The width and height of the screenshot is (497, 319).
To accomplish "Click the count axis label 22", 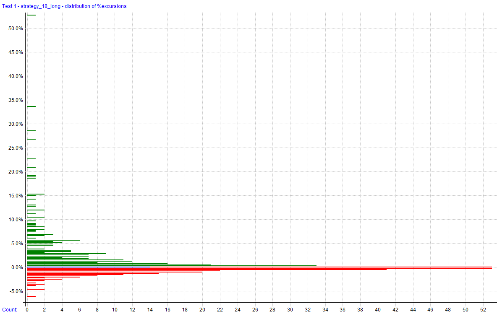I will [220, 309].
